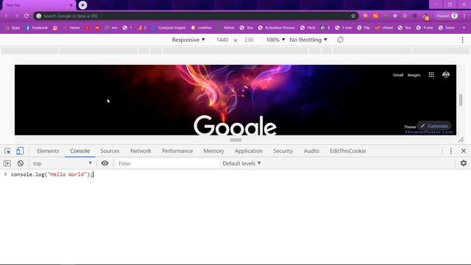Switch to the Performance tab
Image resolution: width=471 pixels, height=265 pixels.
click(x=177, y=151)
